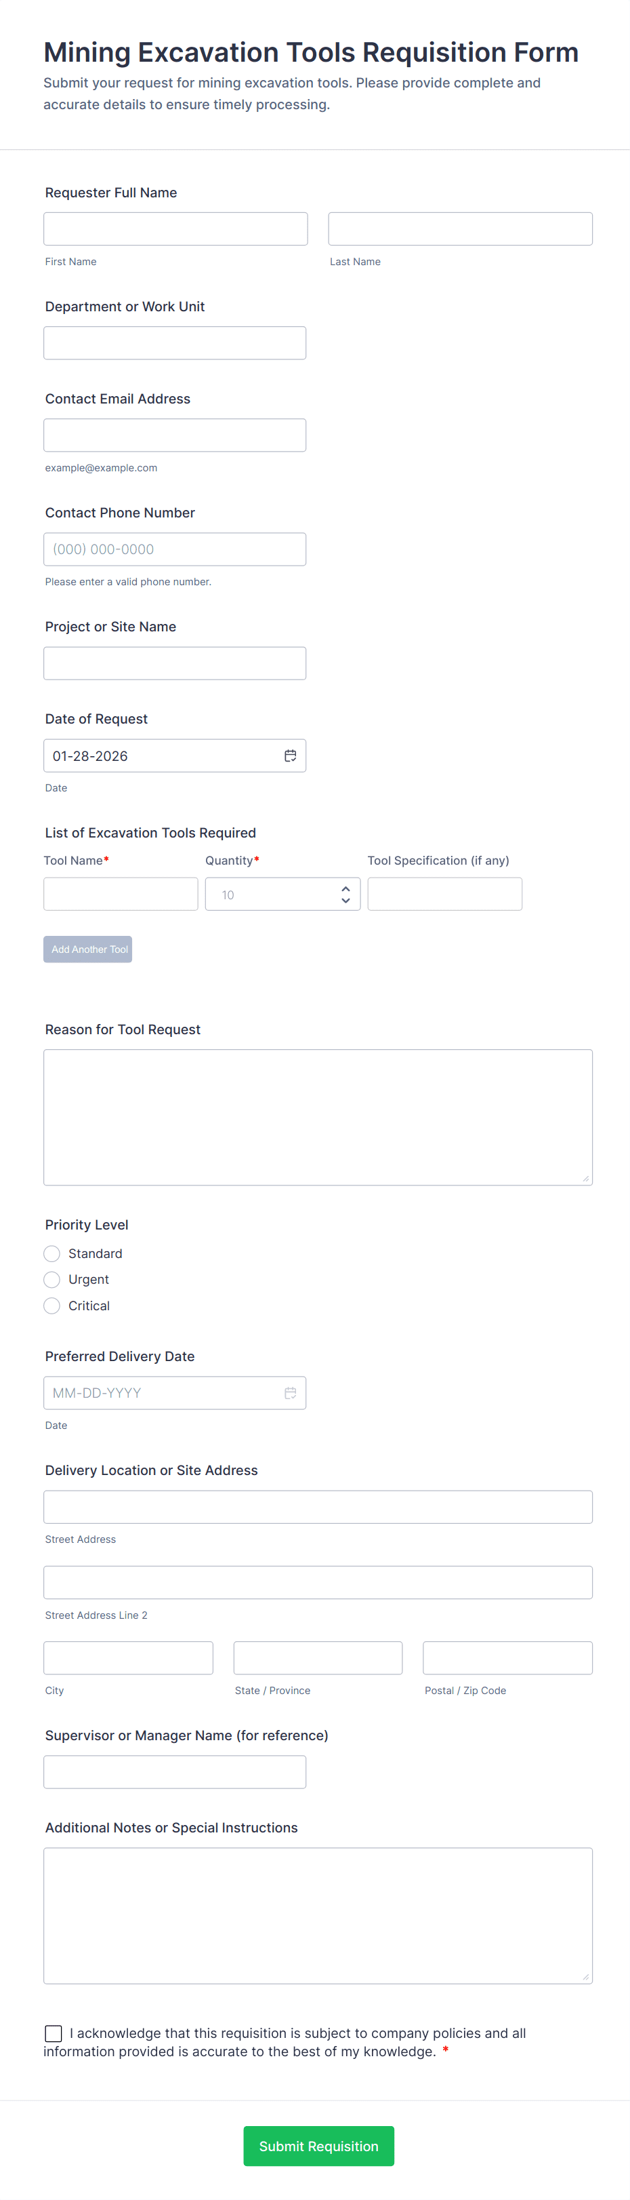Decrease the tool Quantity with down arrow
630x2200 pixels.
click(x=345, y=900)
